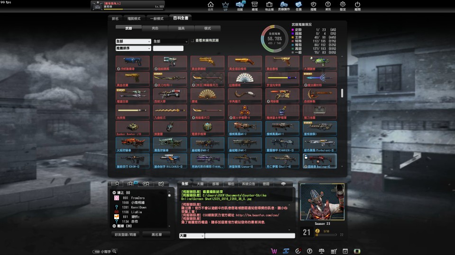The width and height of the screenshot is (455, 255).
Task: Switch to the 一般模式 tab
Action: pos(157,18)
